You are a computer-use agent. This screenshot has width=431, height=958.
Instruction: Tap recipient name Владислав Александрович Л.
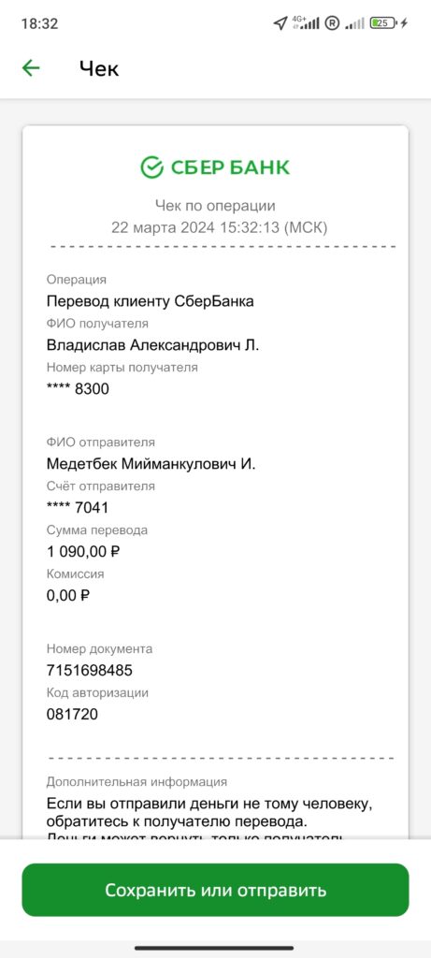[152, 345]
